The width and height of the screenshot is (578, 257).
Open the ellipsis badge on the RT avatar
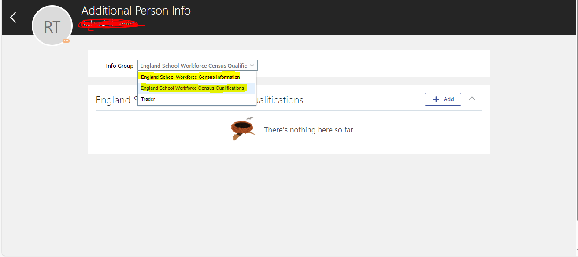[66, 40]
